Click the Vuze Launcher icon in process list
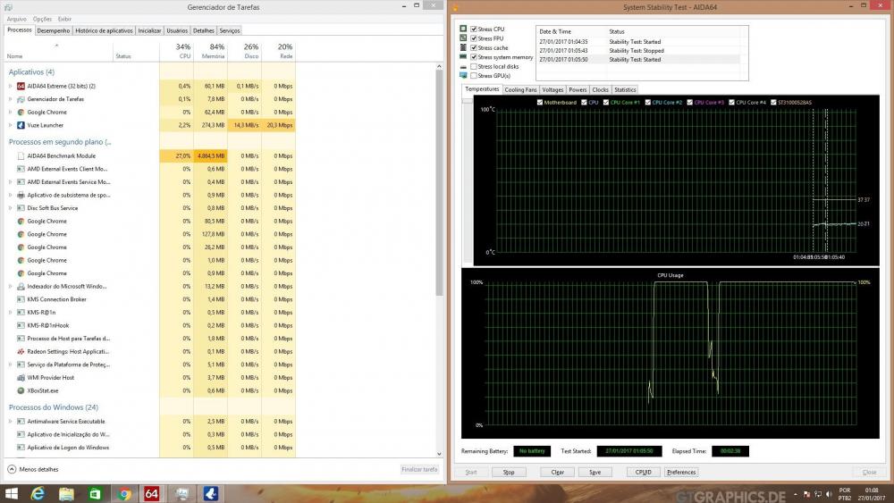The height and width of the screenshot is (503, 894). pos(21,125)
